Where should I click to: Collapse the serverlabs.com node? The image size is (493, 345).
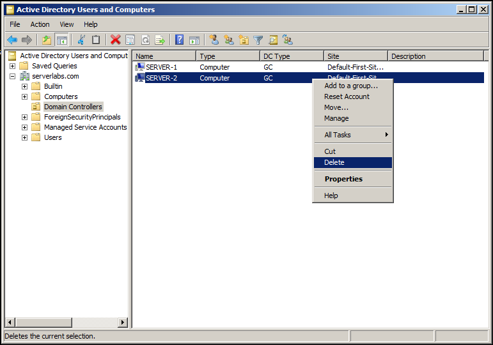tap(12, 77)
